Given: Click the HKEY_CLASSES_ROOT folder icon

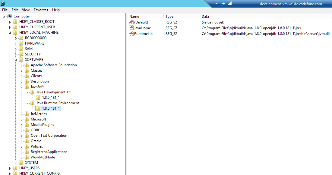Looking at the screenshot, I should [x=15, y=22].
